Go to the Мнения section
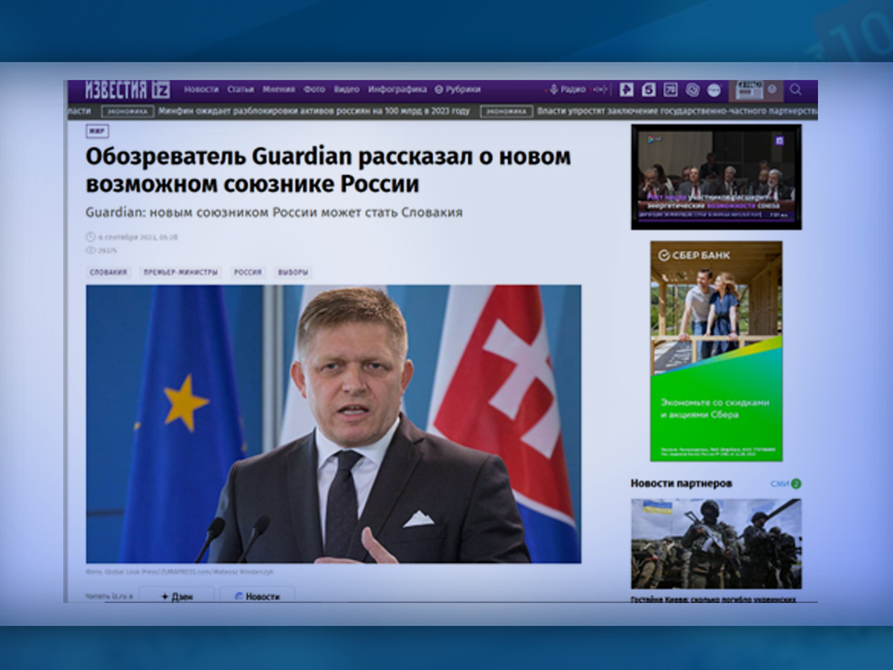 pyautogui.click(x=279, y=89)
